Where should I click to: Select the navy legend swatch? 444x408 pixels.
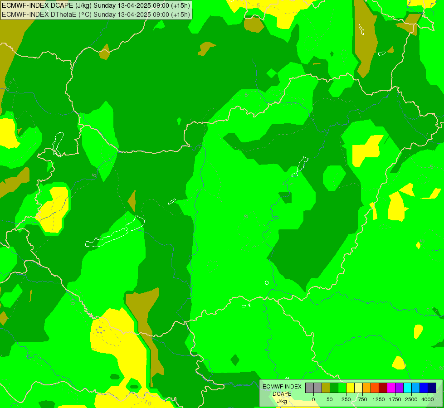[x=432, y=388]
